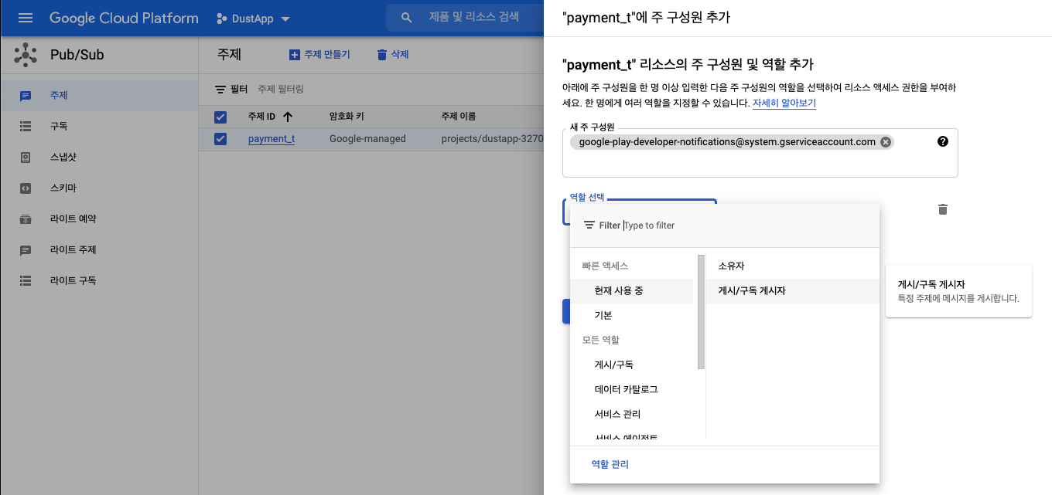This screenshot has height=495, width=1052.
Task: Click the 구독 sidebar list icon
Action: tap(26, 127)
